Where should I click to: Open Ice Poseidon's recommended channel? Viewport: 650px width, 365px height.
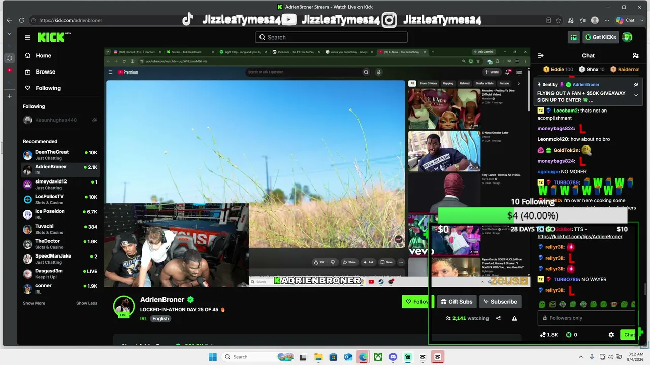(x=60, y=214)
